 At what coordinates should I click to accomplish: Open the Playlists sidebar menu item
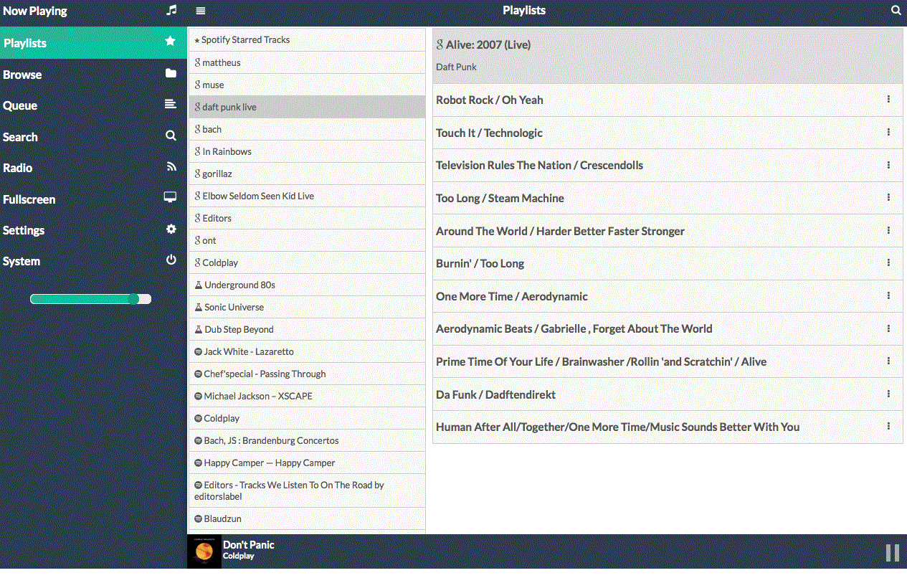(25, 43)
